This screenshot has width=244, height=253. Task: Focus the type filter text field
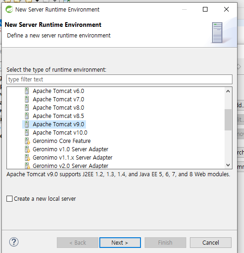click(119, 79)
